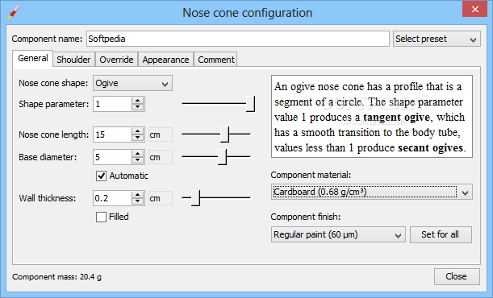Open the Nose cone length unit selector
This screenshot has height=298, width=493.
coord(161,135)
